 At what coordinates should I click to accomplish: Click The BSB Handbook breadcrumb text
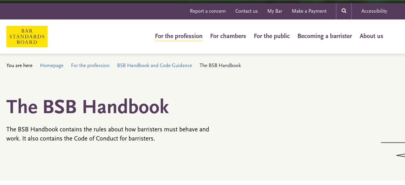click(220, 66)
